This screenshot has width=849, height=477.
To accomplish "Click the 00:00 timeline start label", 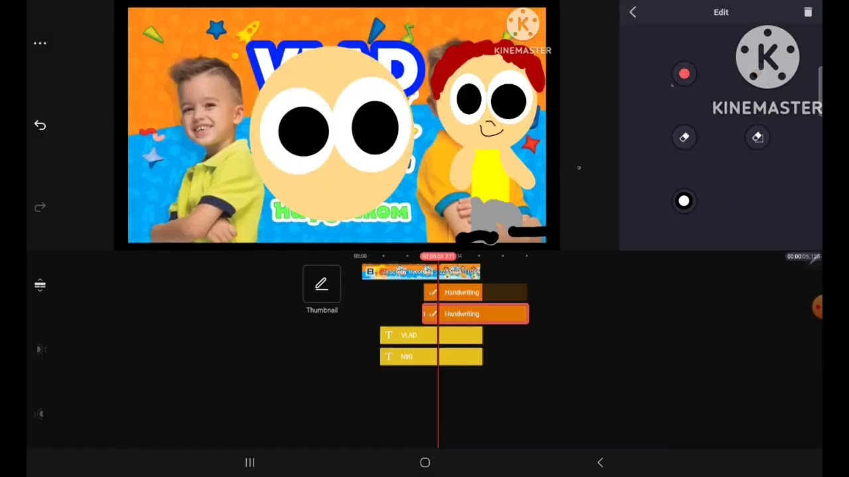I will click(360, 256).
